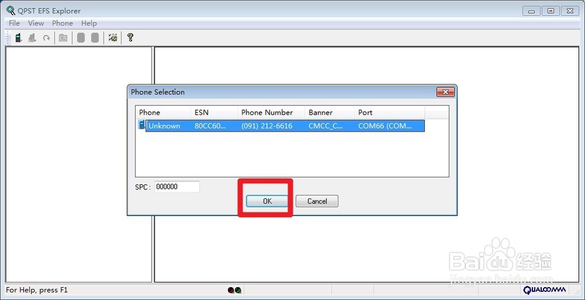The image size is (585, 300).
Task: Click the red-green status indicator in status bar
Action: point(235,290)
